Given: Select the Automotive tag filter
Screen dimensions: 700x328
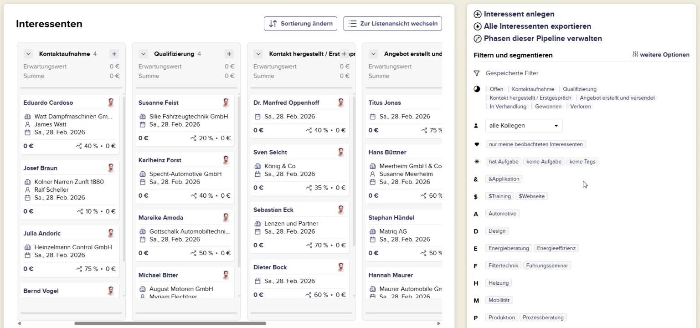Looking at the screenshot, I should (x=502, y=214).
